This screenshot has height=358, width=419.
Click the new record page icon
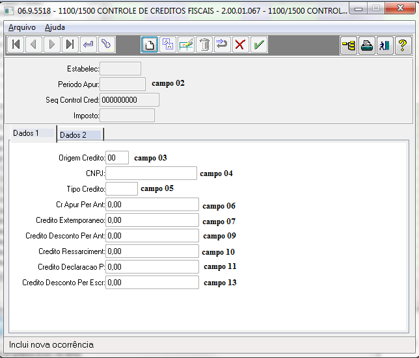pyautogui.click(x=150, y=45)
